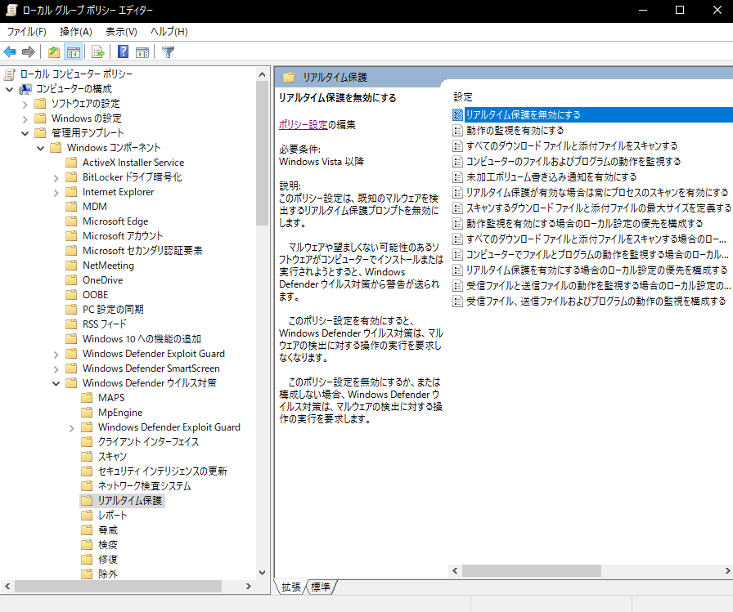This screenshot has height=612, width=733.
Task: Select 受信ファイル、送信ファイルおよびプログラムの動作の監視を構成する
Action: click(596, 302)
